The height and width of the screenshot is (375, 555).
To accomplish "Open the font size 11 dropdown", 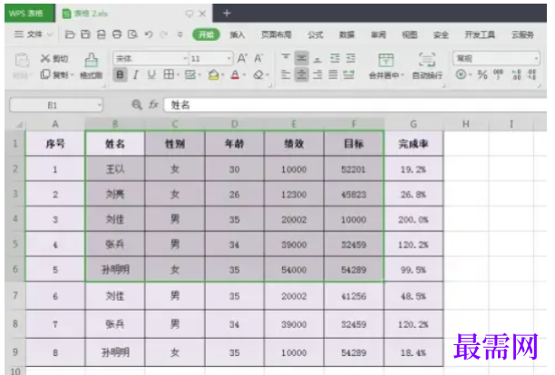I will [x=229, y=58].
